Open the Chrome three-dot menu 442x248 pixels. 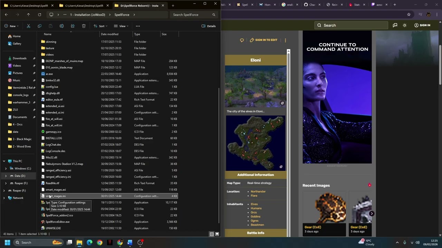[437, 14]
